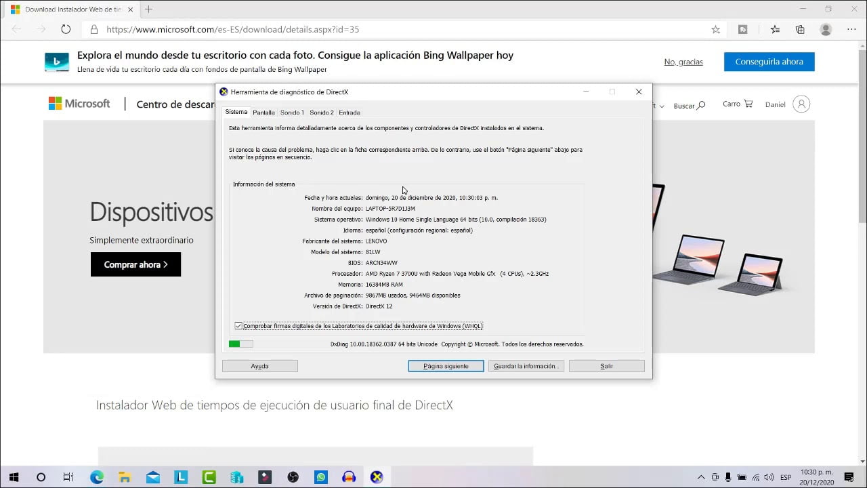
Task: Click Buscar search on Microsoft page
Action: point(690,105)
